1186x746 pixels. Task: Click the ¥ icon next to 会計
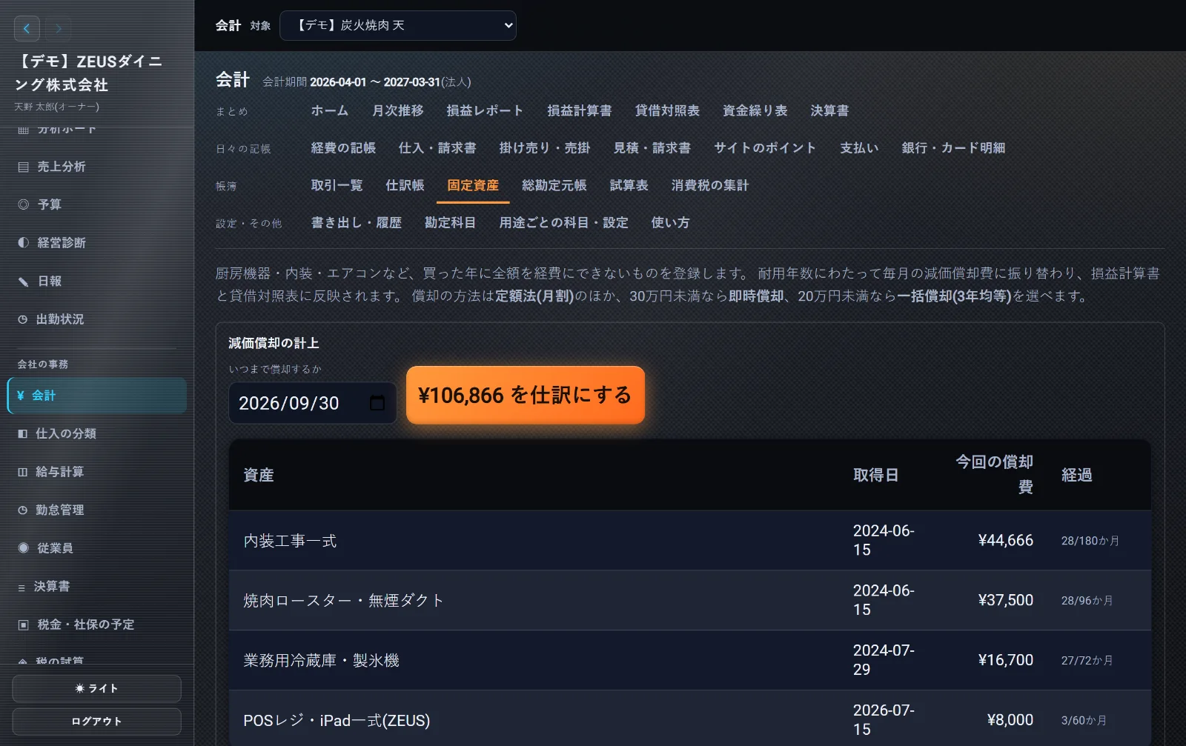pos(21,396)
